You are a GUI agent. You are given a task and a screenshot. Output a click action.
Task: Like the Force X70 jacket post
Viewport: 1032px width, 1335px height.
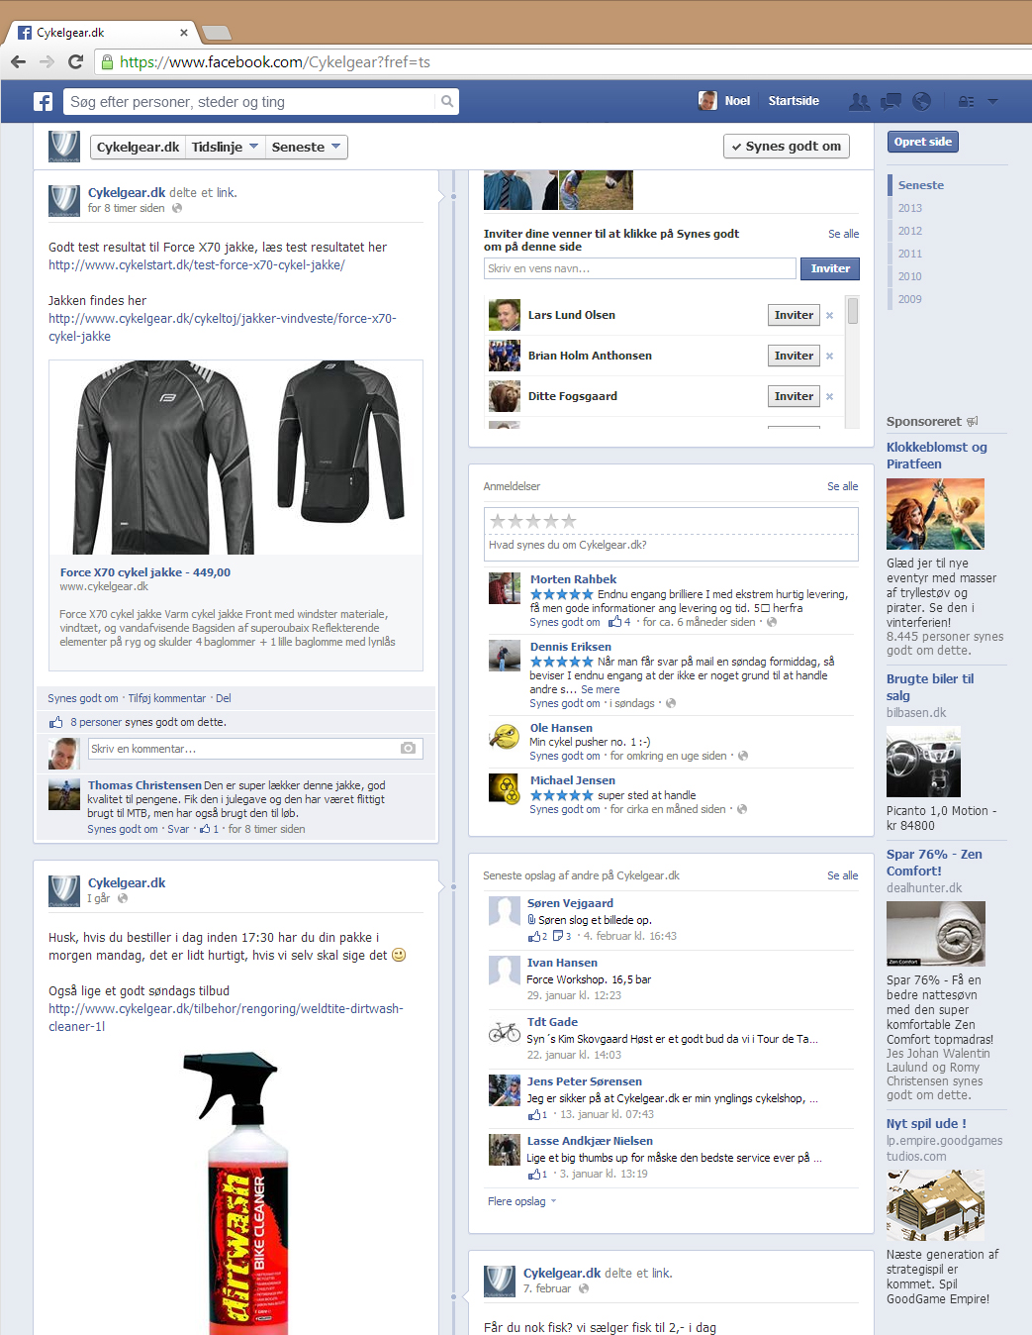[83, 698]
